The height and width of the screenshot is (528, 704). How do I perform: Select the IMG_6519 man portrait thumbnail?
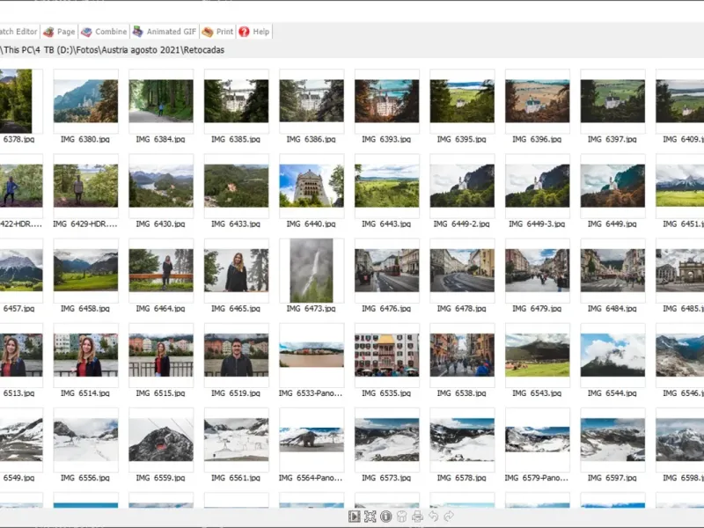(236, 355)
